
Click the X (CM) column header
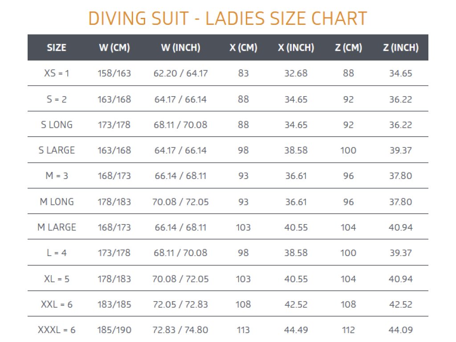[x=243, y=48]
